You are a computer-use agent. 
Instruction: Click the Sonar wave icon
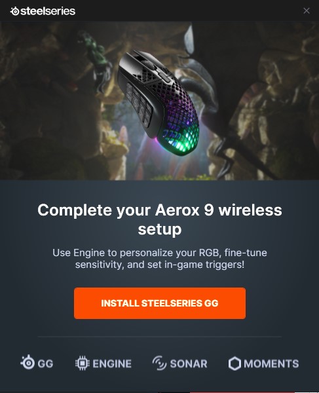pyautogui.click(x=159, y=363)
